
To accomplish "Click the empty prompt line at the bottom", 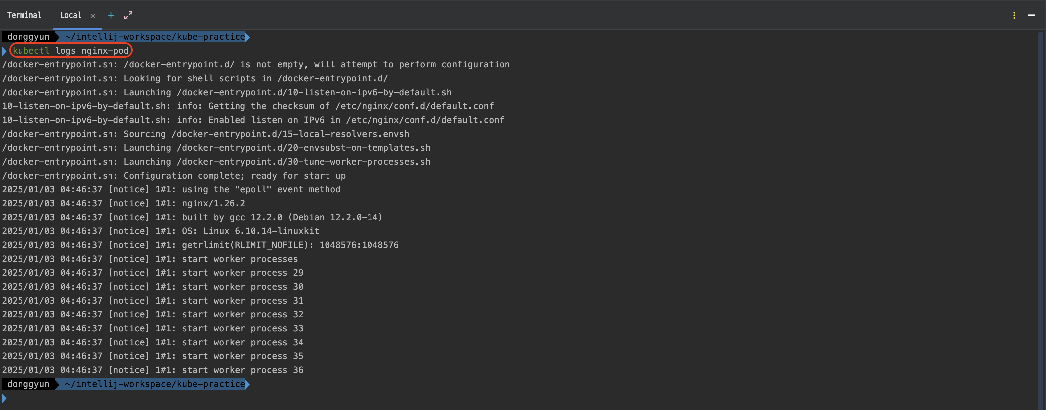I will pos(520,398).
